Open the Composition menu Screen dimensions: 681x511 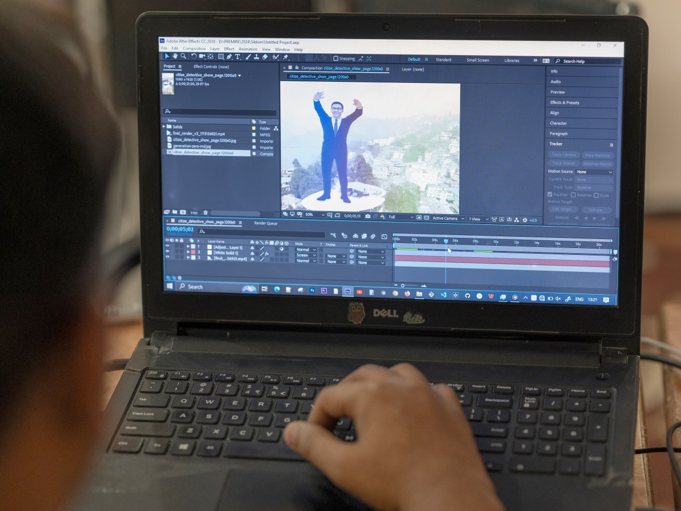coord(194,49)
